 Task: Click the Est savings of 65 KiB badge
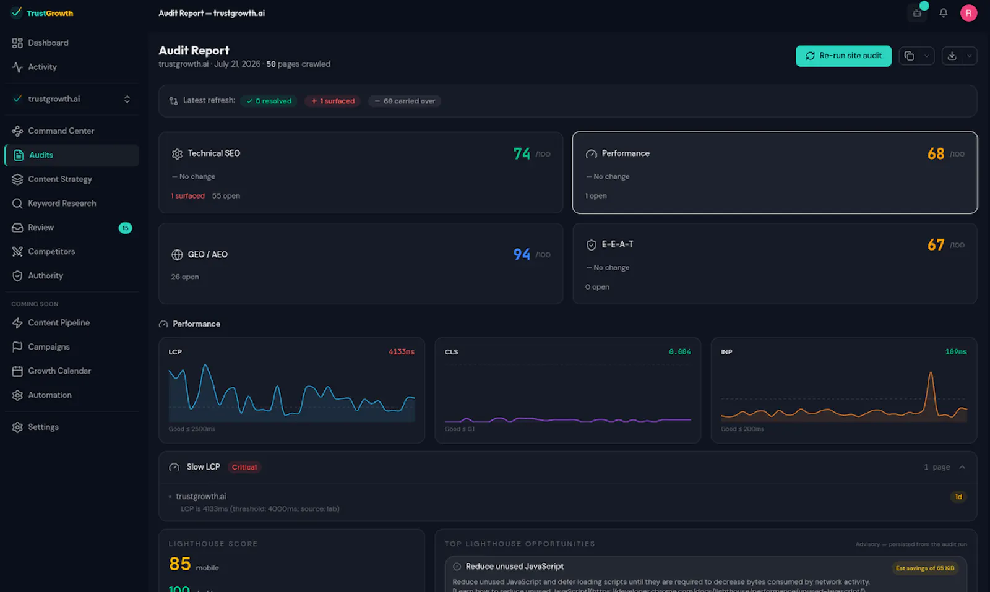click(925, 568)
